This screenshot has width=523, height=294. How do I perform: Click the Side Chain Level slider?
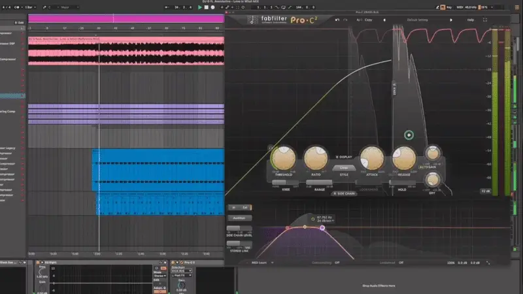(x=239, y=228)
